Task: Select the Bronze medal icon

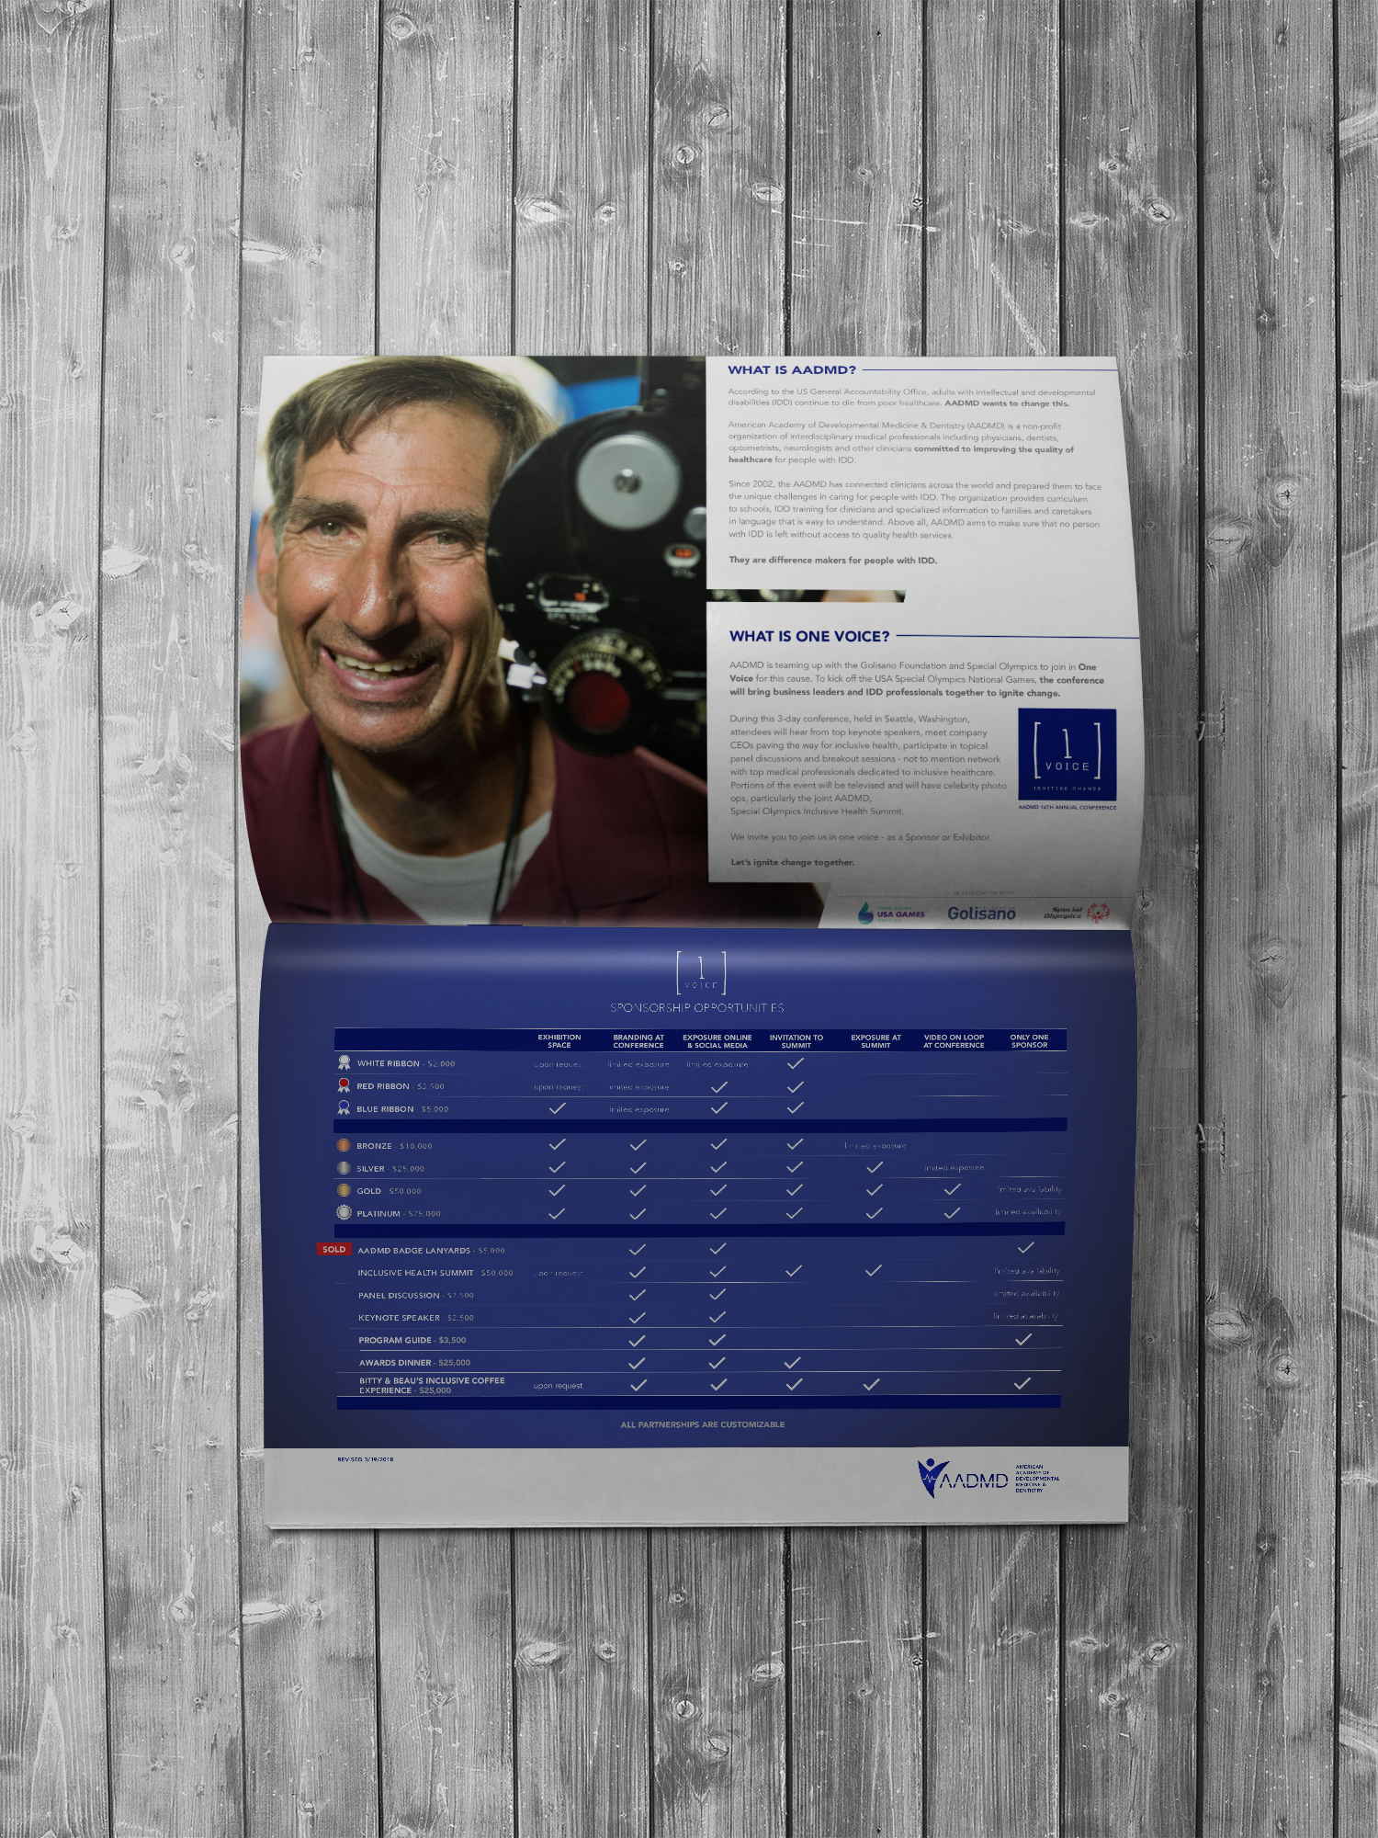Action: pos(344,1146)
